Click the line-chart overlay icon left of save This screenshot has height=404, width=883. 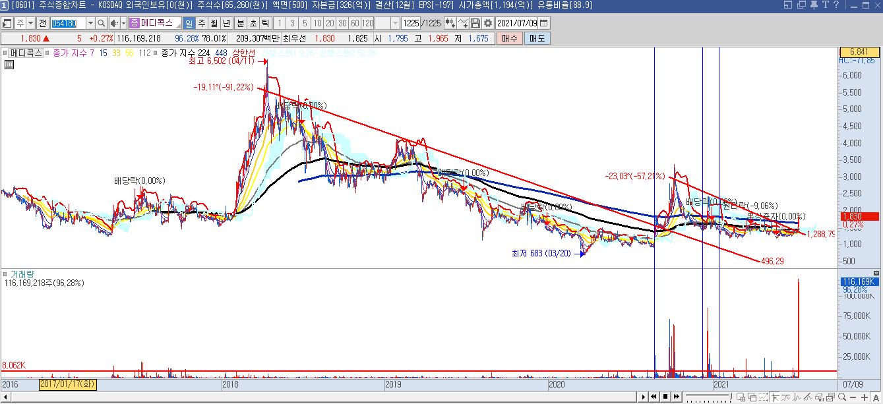point(463,23)
